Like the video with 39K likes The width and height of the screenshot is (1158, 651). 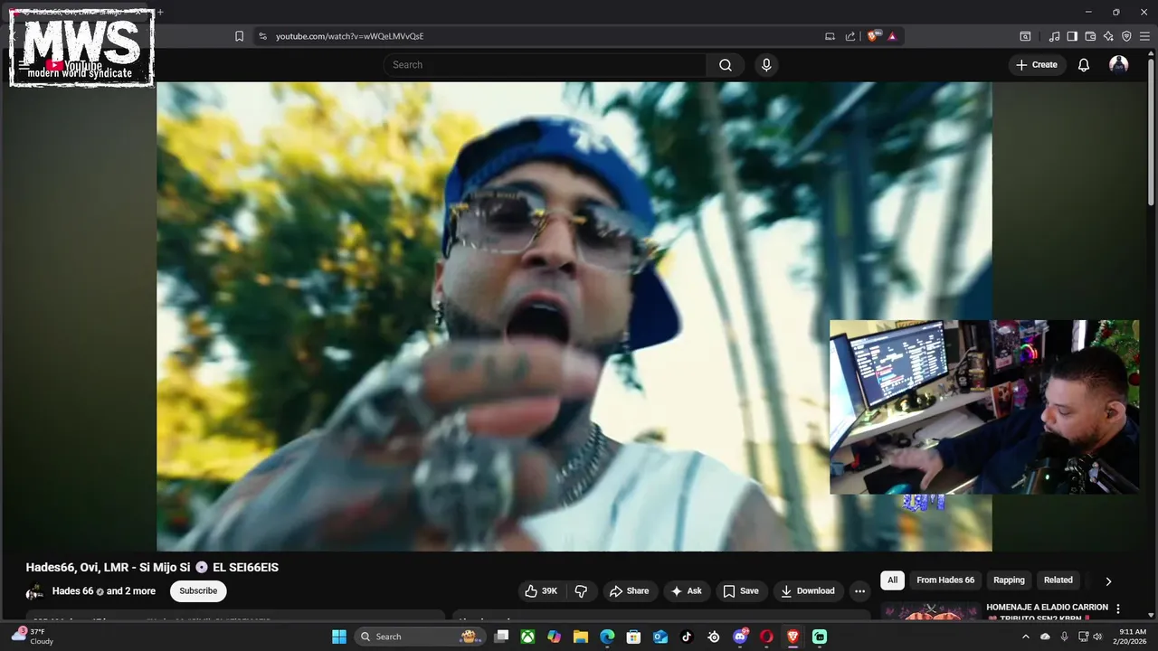541,591
